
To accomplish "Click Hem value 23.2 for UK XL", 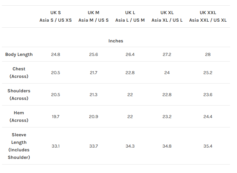I will pos(167,116).
